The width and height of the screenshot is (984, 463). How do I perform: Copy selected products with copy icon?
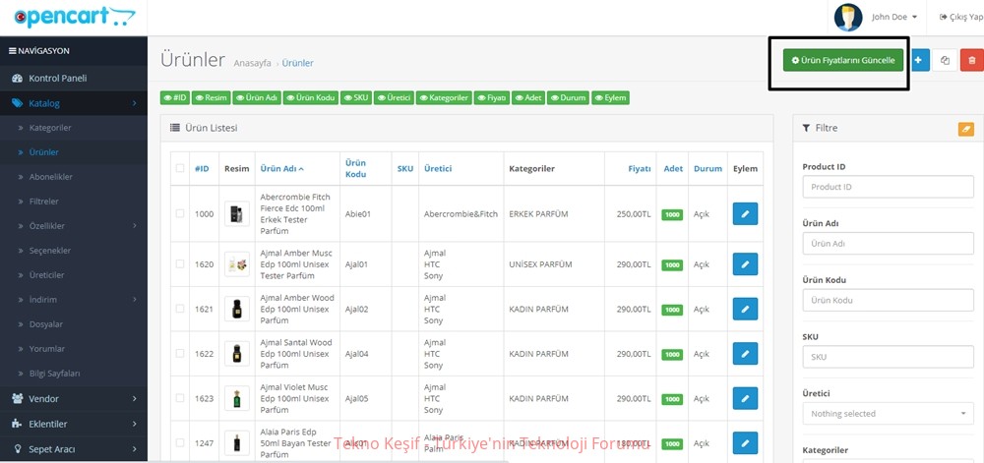pyautogui.click(x=945, y=60)
